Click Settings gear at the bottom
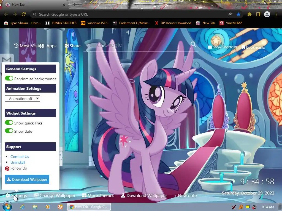The height and width of the screenshot is (211, 282). pyautogui.click(x=16, y=196)
